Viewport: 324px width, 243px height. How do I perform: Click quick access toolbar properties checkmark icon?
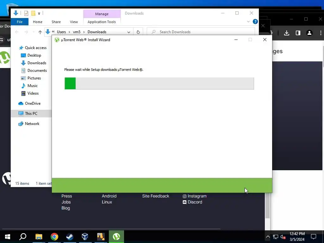(x=26, y=13)
